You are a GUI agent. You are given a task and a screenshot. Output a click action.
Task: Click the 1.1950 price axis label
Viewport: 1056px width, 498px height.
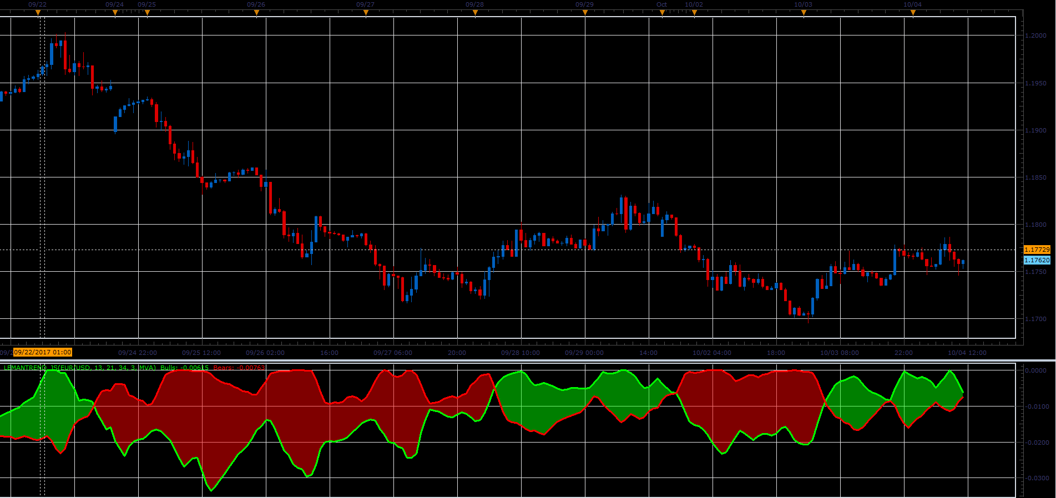[1035, 83]
